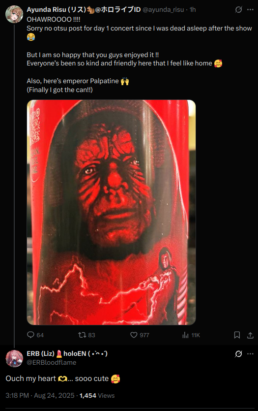The image size is (258, 411).
Task: Open the 11K view analytics icon
Action: click(185, 335)
